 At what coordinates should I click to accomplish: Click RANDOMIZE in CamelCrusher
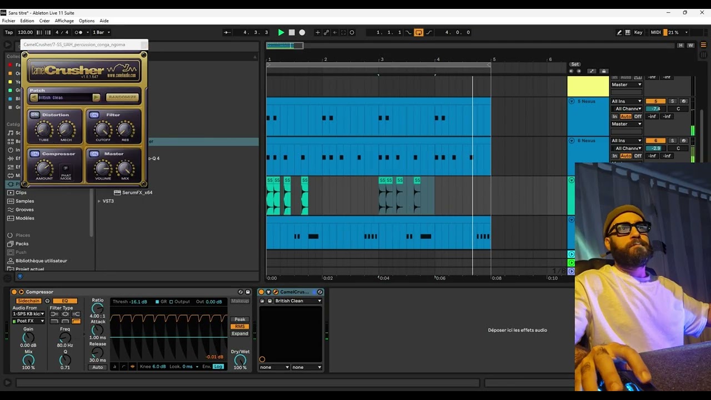122,97
